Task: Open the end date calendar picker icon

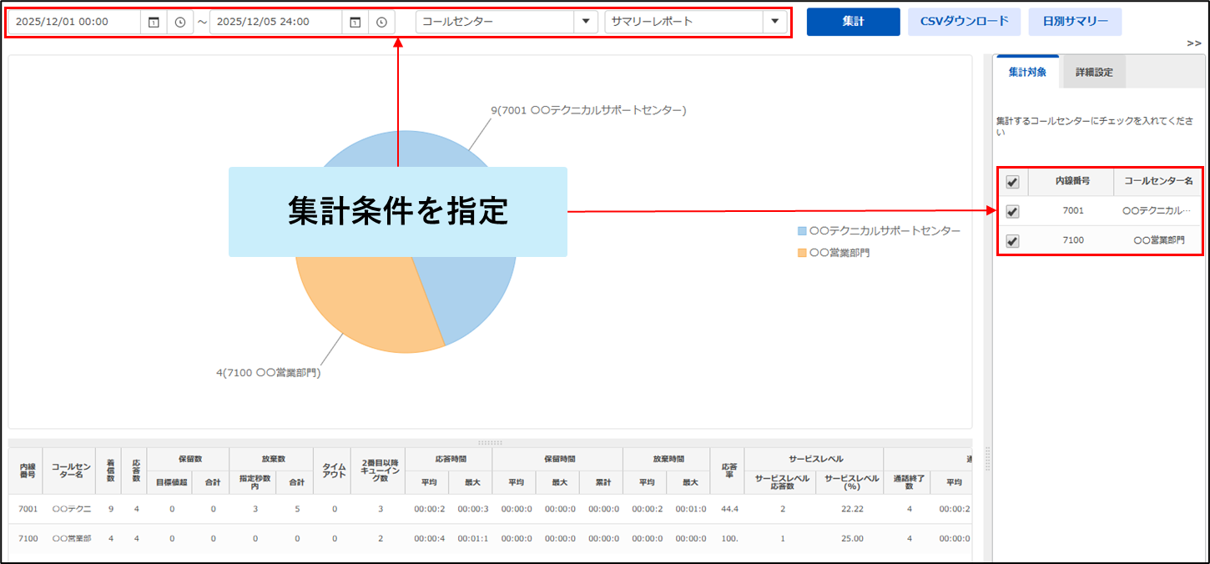Action: click(355, 23)
